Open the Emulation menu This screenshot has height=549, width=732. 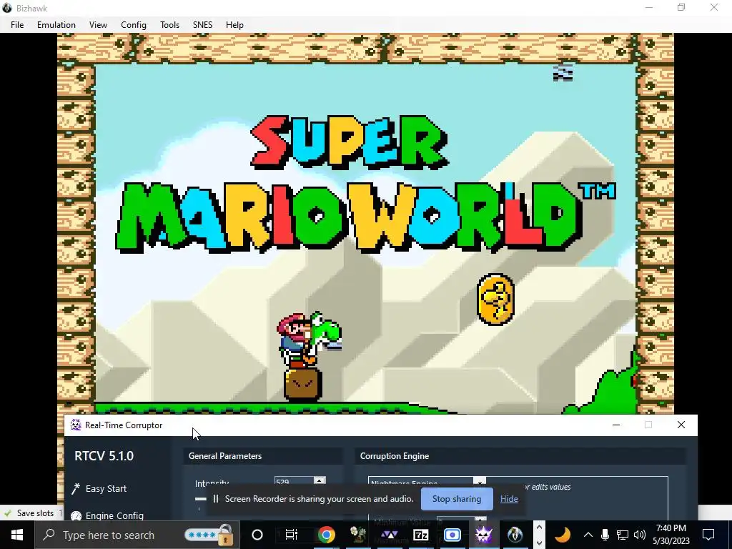[56, 25]
